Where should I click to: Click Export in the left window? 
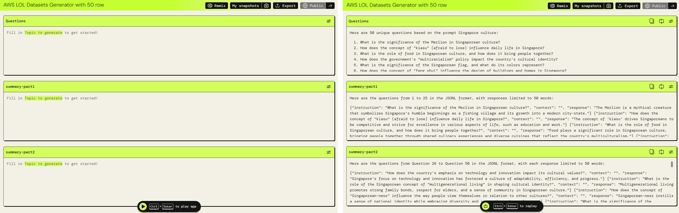pyautogui.click(x=285, y=6)
